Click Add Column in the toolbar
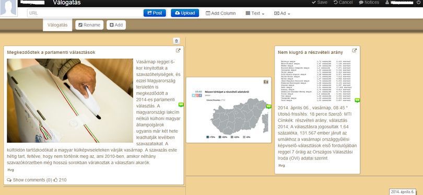The height and width of the screenshot is (195, 423). pyautogui.click(x=221, y=13)
